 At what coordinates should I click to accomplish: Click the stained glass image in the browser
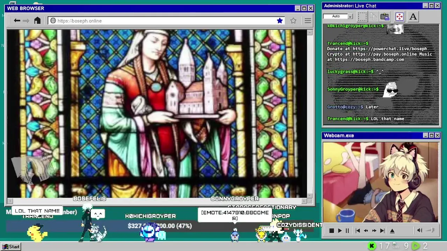[x=157, y=114]
